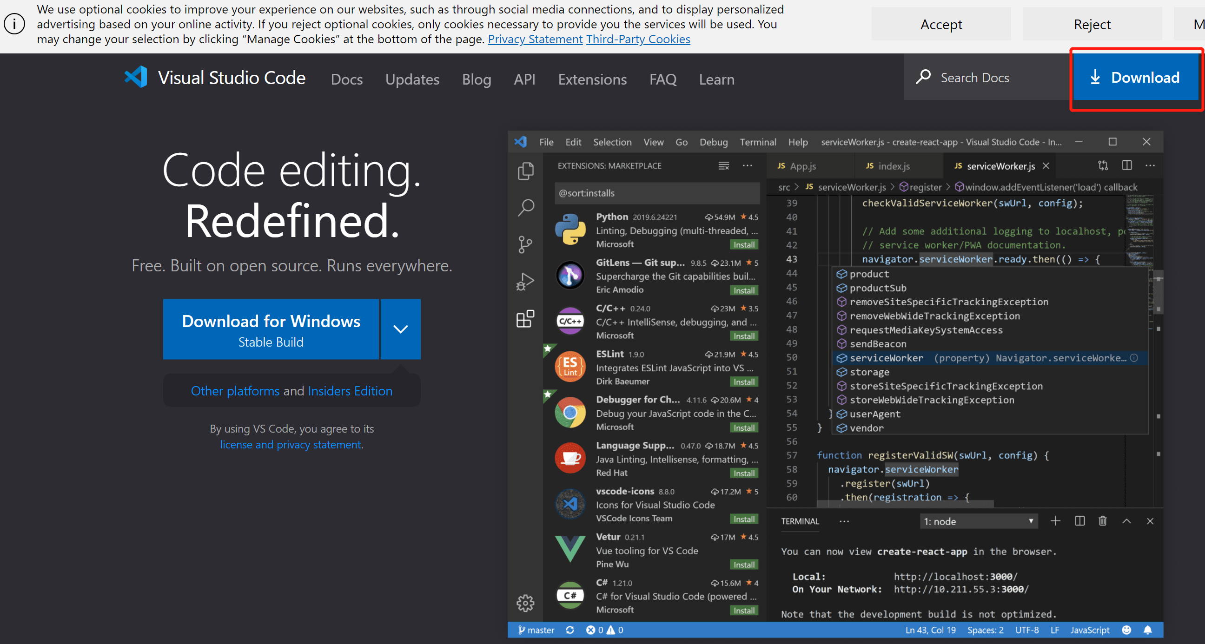Image resolution: width=1205 pixels, height=644 pixels.
Task: Click the Search Docs magnifier icon
Action: 923,77
